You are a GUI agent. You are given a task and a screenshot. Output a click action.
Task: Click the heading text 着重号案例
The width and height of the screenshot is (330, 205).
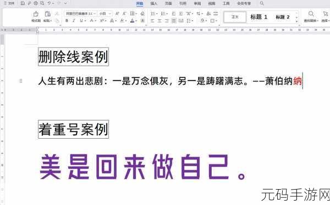coord(73,129)
